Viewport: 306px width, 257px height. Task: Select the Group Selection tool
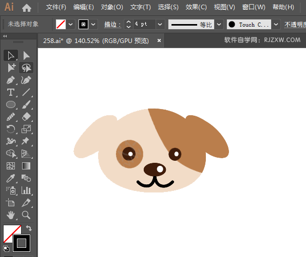tap(11, 68)
